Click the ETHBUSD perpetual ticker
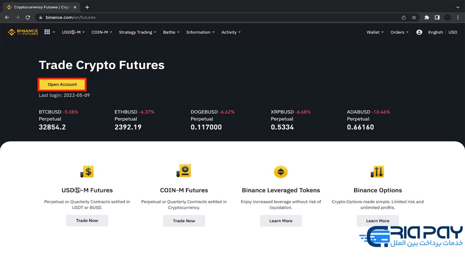The width and height of the screenshot is (465, 261). pos(134,119)
